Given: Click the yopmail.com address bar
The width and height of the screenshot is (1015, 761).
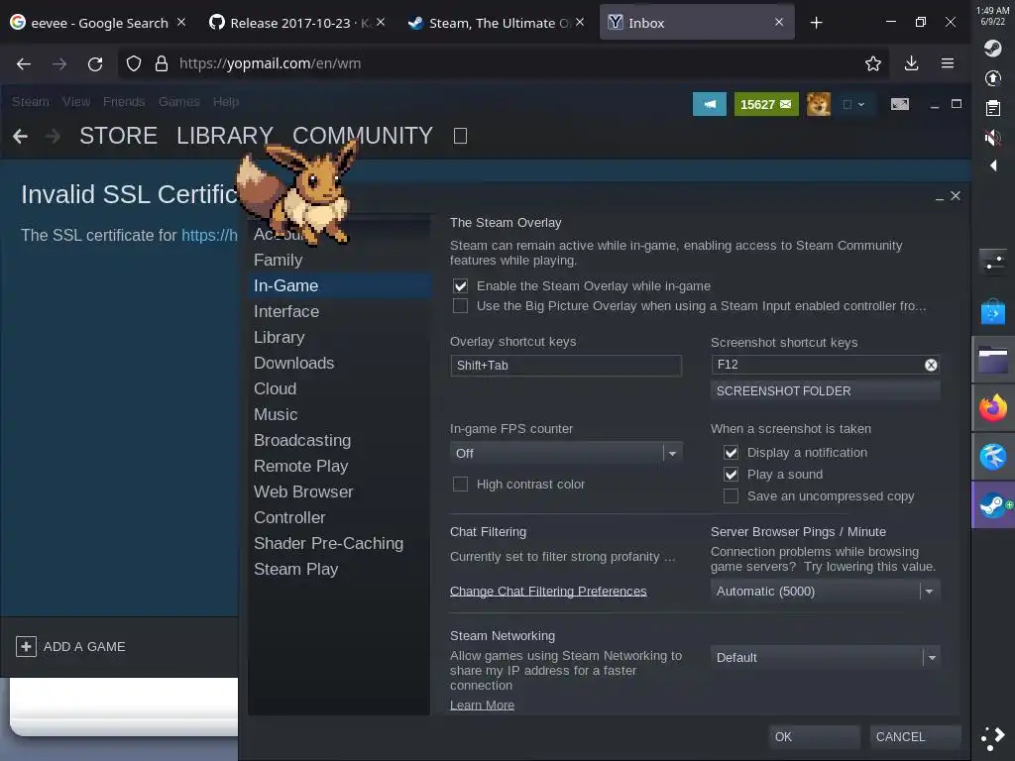Looking at the screenshot, I should click(505, 63).
